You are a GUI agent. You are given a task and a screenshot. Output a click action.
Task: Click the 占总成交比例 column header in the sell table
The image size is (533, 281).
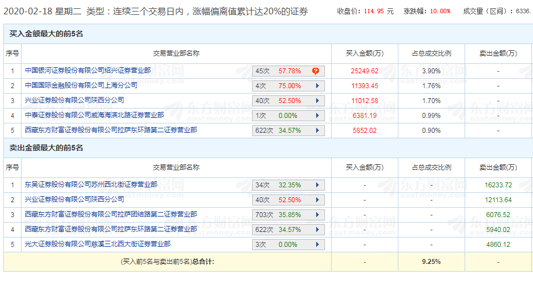point(431,167)
